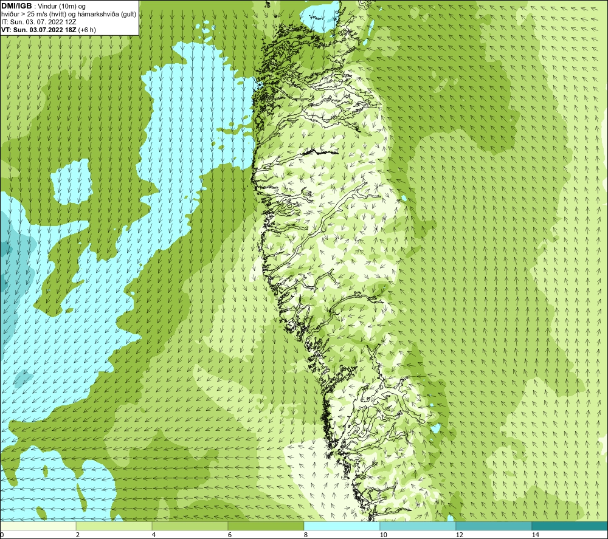Click the pale 0–2 m/s legend swatch
608x539 pixels.
[x=38, y=526]
